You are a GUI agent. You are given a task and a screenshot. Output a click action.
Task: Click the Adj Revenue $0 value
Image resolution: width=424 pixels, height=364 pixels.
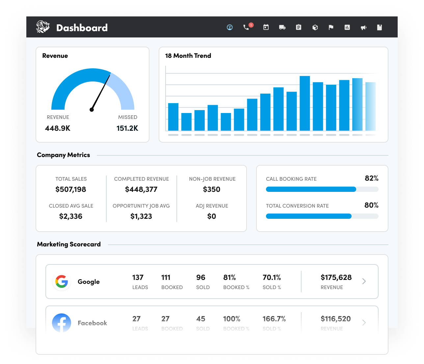[212, 216]
